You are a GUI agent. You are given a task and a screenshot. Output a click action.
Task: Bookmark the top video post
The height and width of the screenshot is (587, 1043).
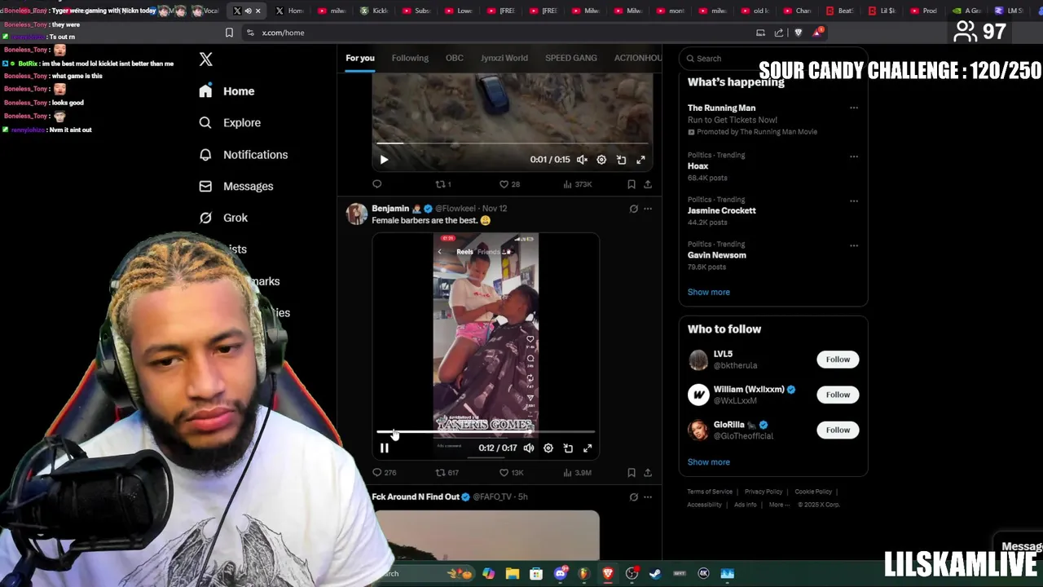click(632, 184)
